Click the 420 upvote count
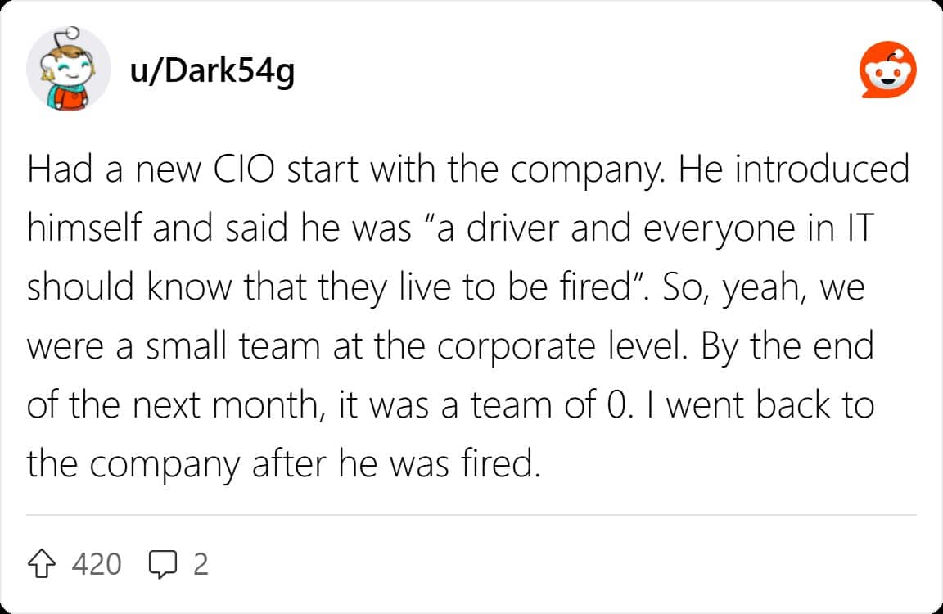The width and height of the screenshot is (943, 614). coord(97,564)
